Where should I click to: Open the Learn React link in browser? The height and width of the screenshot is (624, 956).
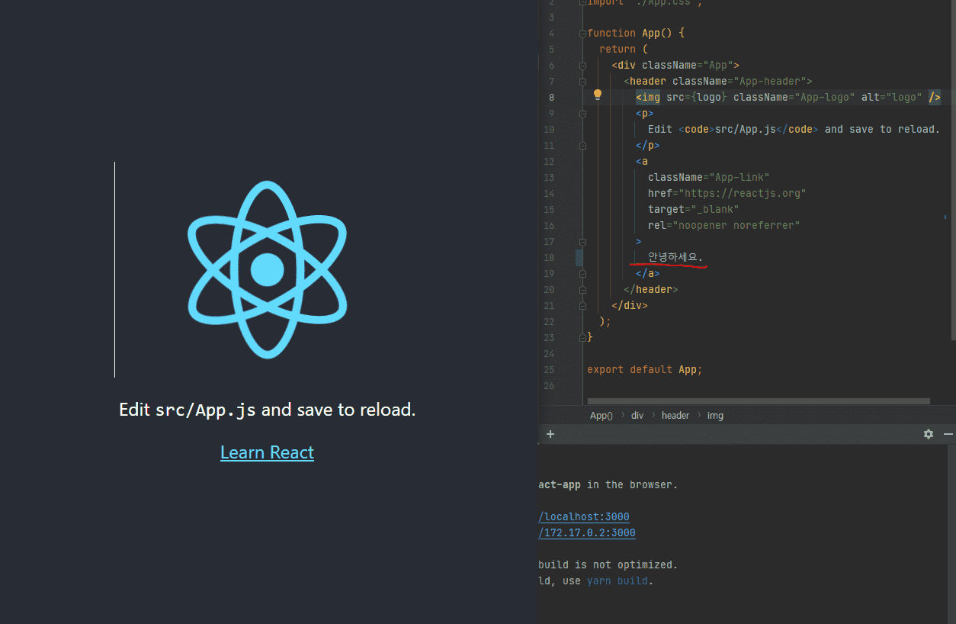tap(267, 452)
